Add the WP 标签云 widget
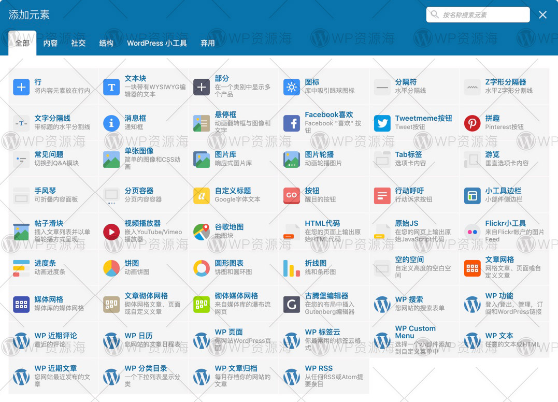Screen dimensions: 558x402 (324, 340)
